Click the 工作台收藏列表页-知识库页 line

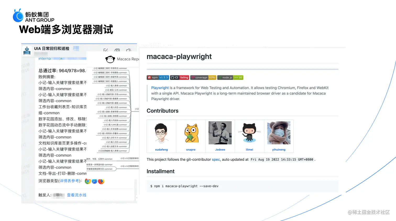click(62, 107)
